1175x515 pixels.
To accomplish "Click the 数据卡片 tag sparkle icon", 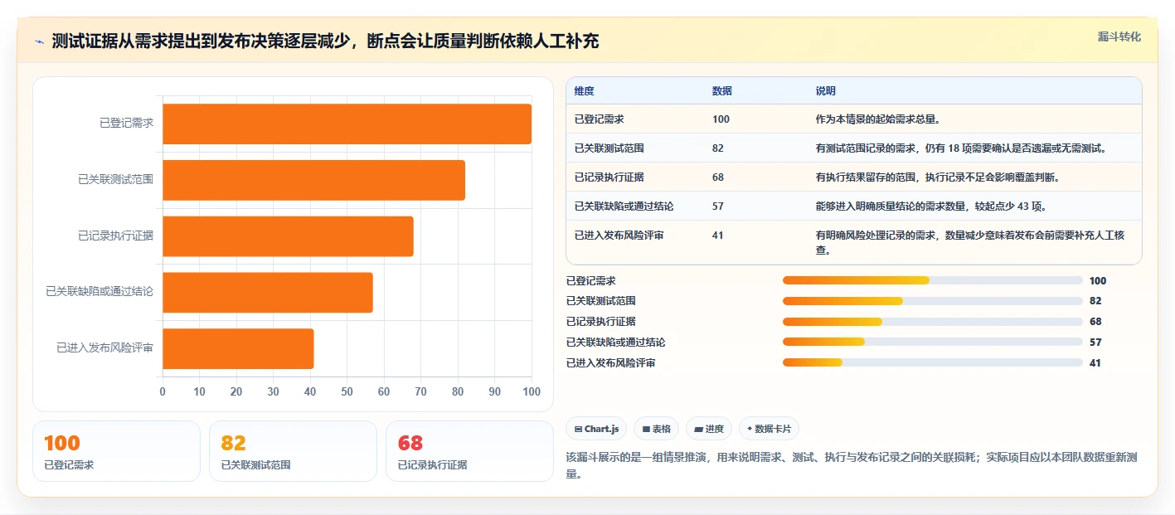I will point(750,429).
